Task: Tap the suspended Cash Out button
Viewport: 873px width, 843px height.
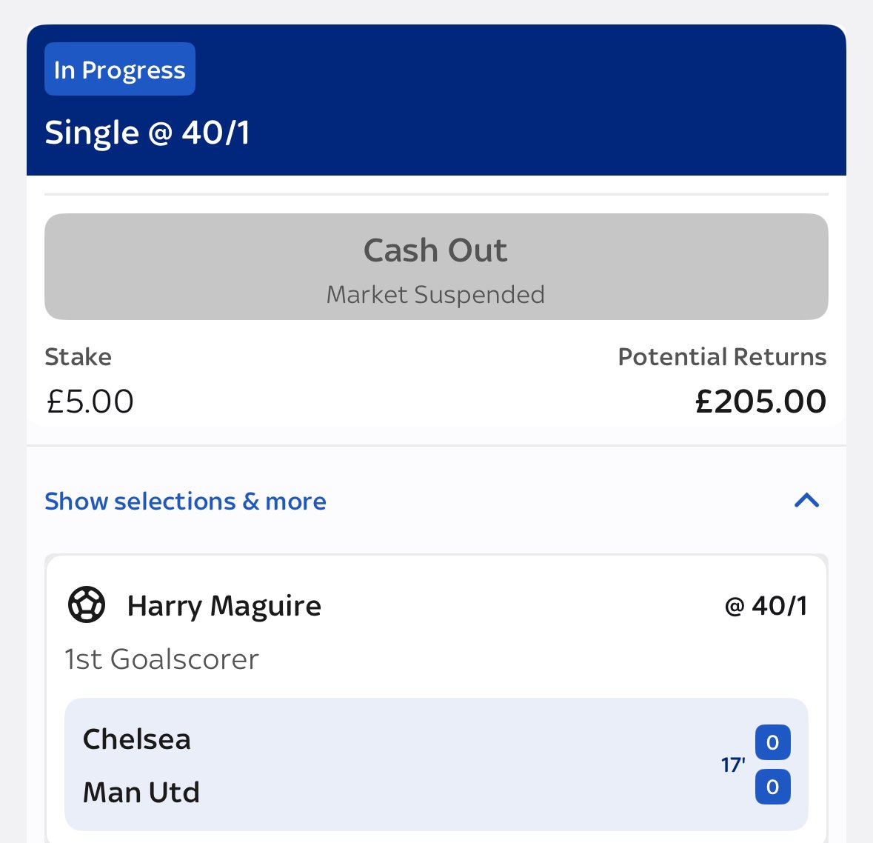Action: 437,267
